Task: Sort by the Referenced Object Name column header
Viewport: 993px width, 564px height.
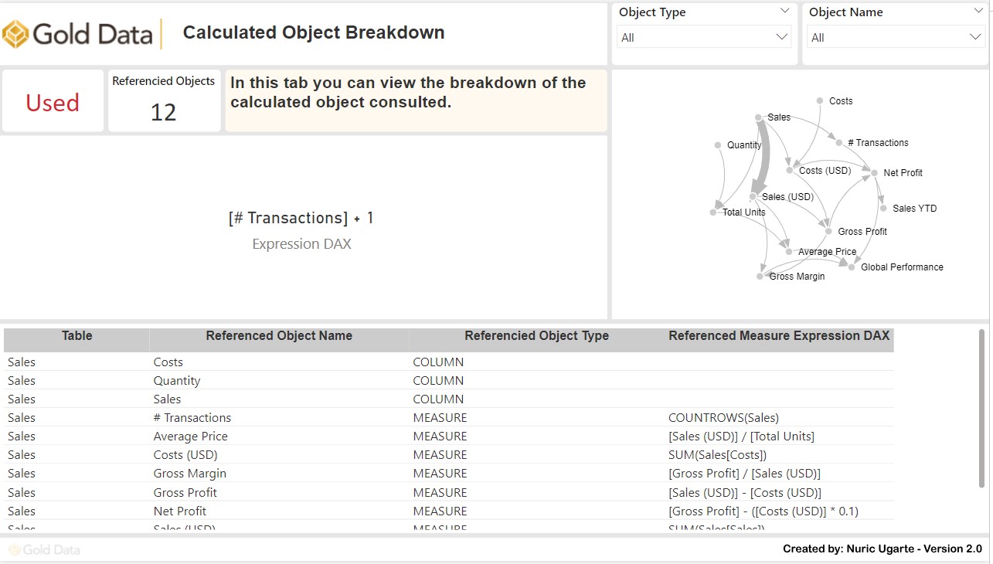Action: point(279,336)
